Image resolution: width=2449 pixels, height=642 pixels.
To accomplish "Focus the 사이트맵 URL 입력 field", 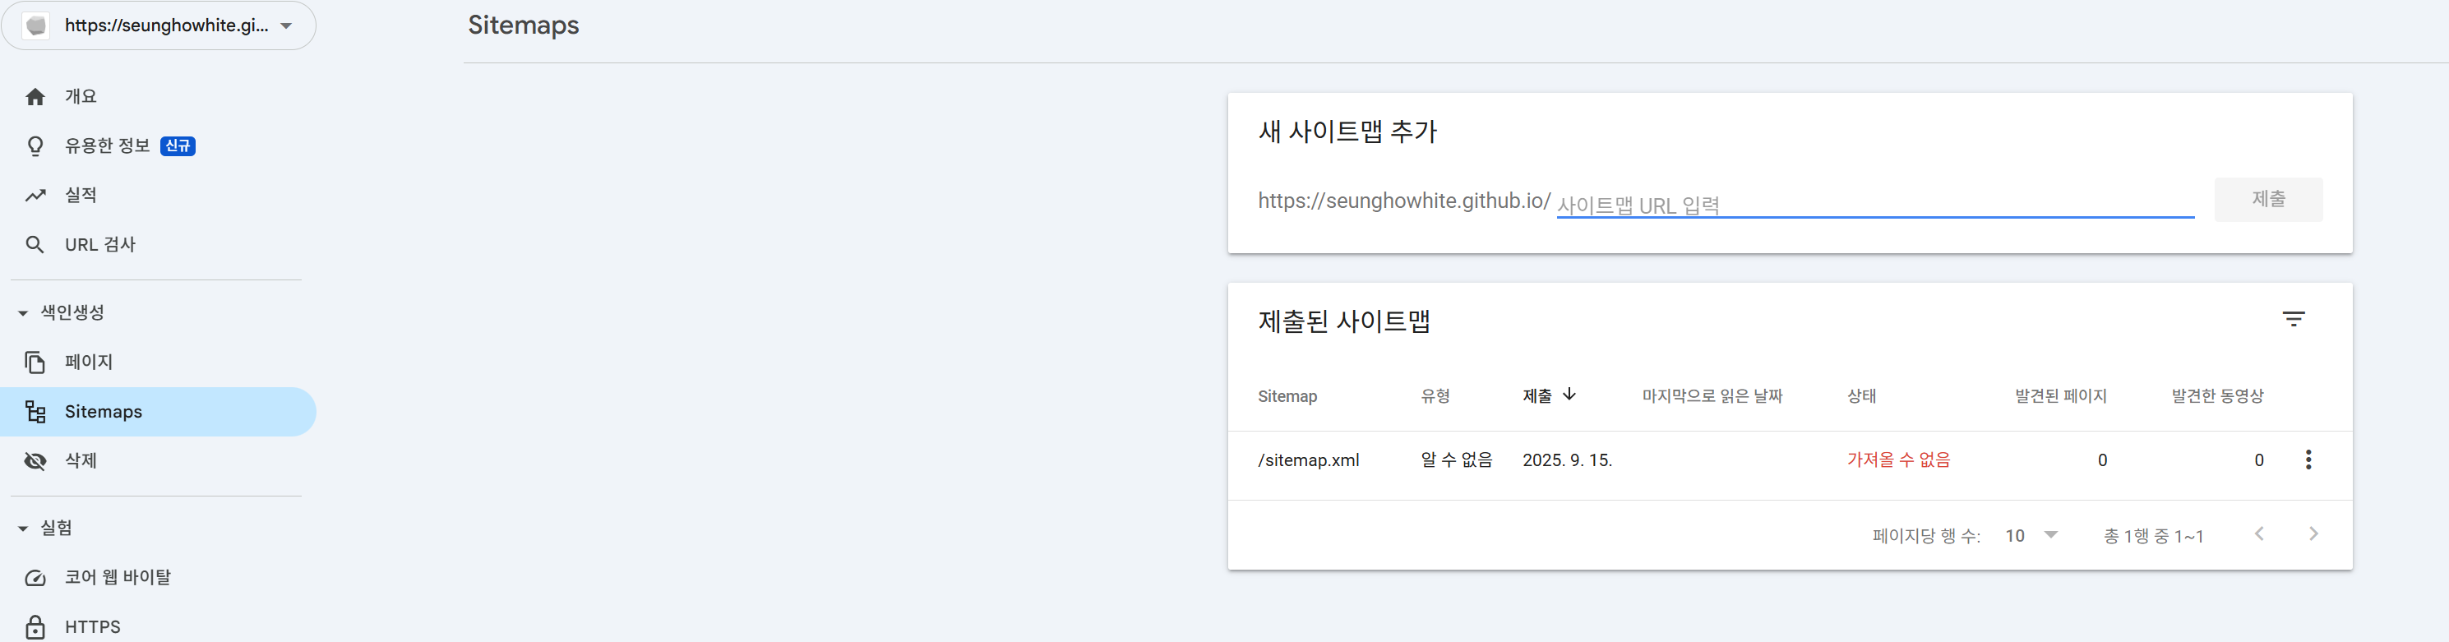I will click(1873, 205).
